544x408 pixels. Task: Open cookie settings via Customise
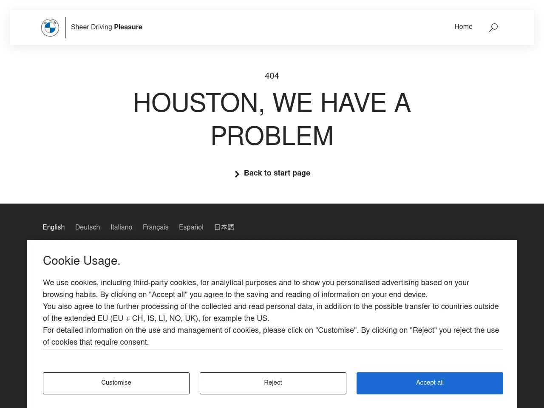click(116, 383)
